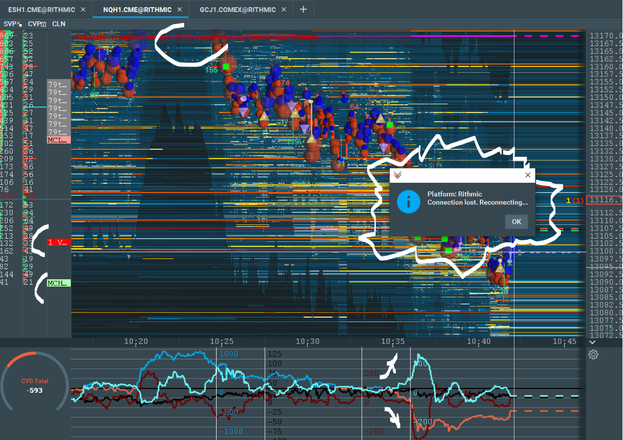Select the green MCH... note label
Viewport: 623px width, 440px height.
[x=59, y=283]
